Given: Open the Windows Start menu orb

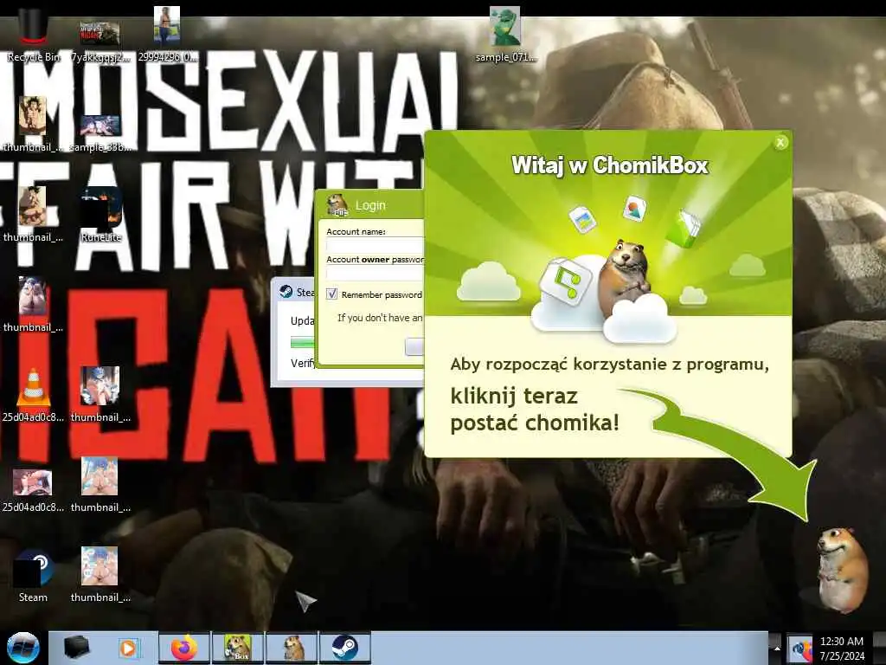Looking at the screenshot, I should (x=23, y=648).
